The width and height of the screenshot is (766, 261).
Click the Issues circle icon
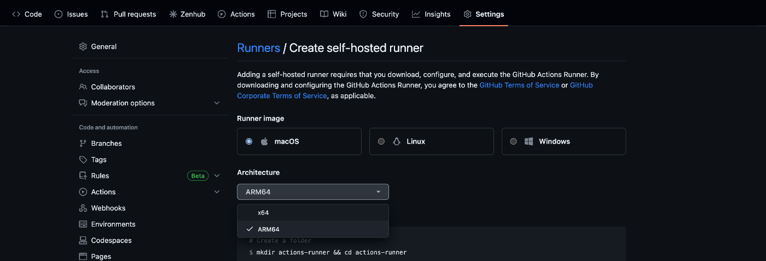click(x=59, y=14)
